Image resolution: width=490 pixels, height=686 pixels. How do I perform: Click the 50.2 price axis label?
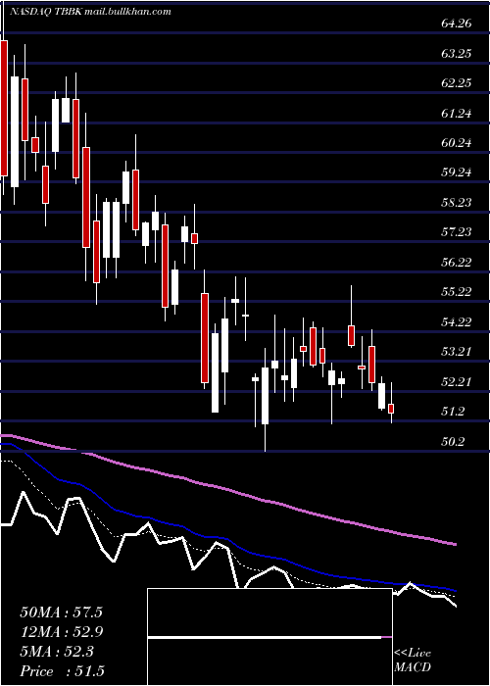(x=453, y=441)
